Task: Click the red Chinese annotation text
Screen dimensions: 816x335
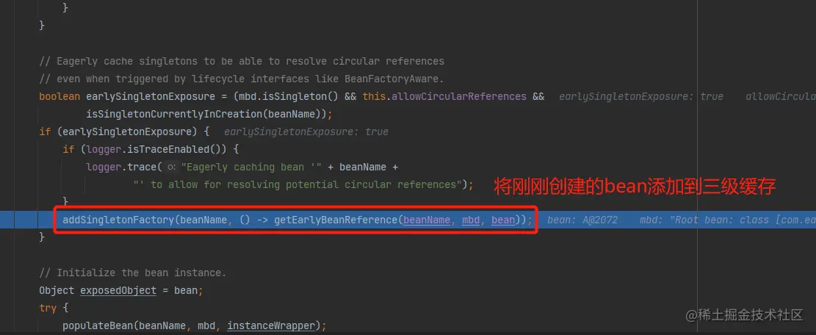Action: pos(635,187)
